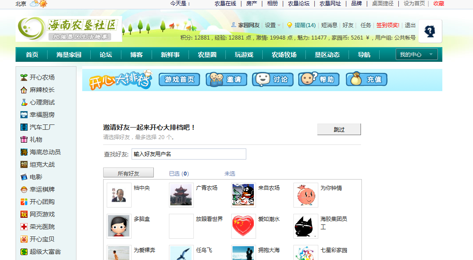The height and width of the screenshot is (260, 473).
Task: Click the 帮助 help button
Action: click(319, 79)
